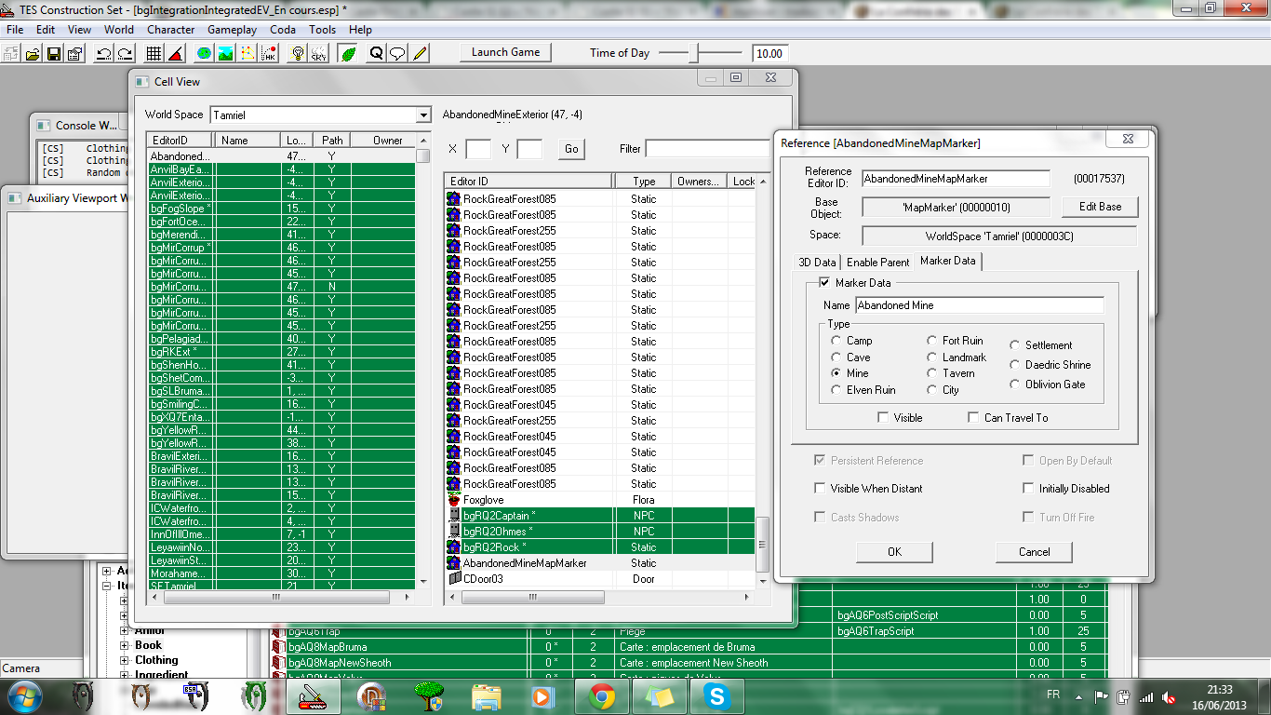Open the Gameplay menu
The height and width of the screenshot is (715, 1271).
click(x=232, y=30)
